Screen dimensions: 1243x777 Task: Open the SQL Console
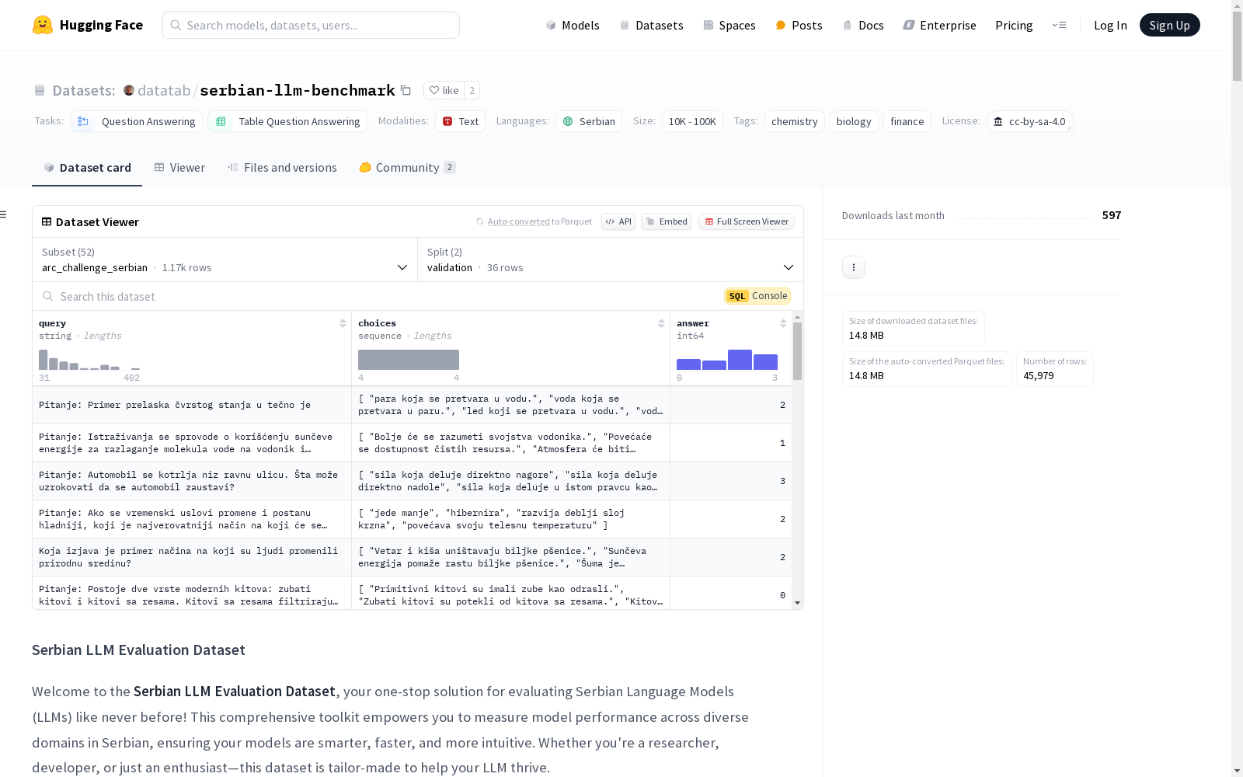757,296
